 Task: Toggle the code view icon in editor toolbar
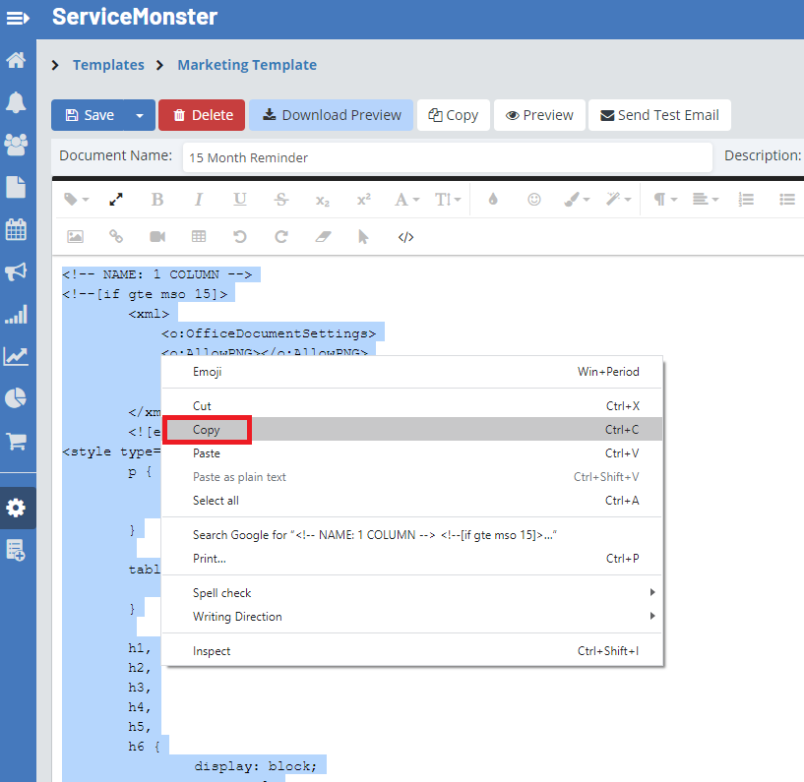[x=405, y=237]
